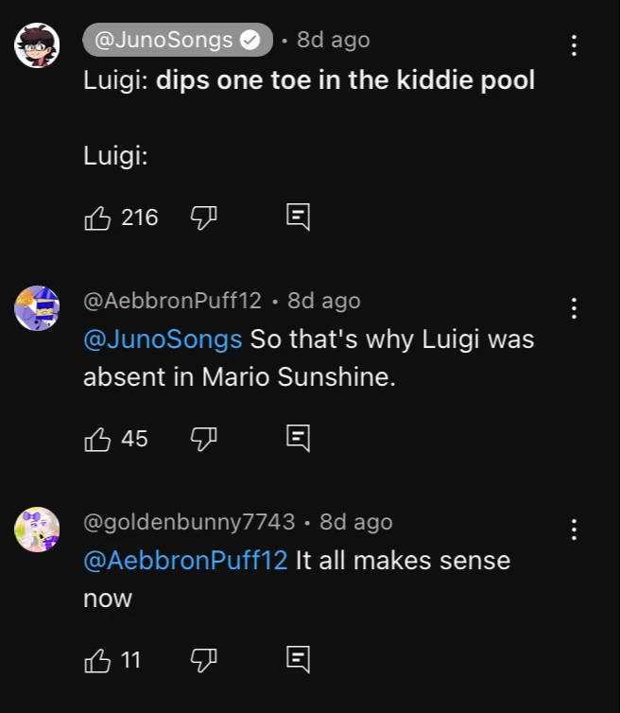The width and height of the screenshot is (620, 713).
Task: Click the blue @AebbronPuff12 mention link
Action: tap(185, 560)
